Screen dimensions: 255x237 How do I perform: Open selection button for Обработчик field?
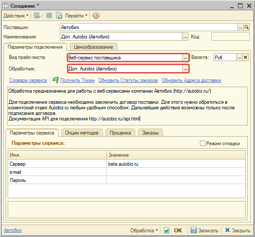click(x=185, y=69)
